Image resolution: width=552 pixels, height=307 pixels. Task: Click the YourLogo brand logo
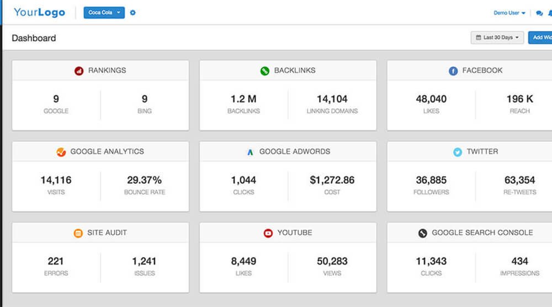click(x=39, y=12)
